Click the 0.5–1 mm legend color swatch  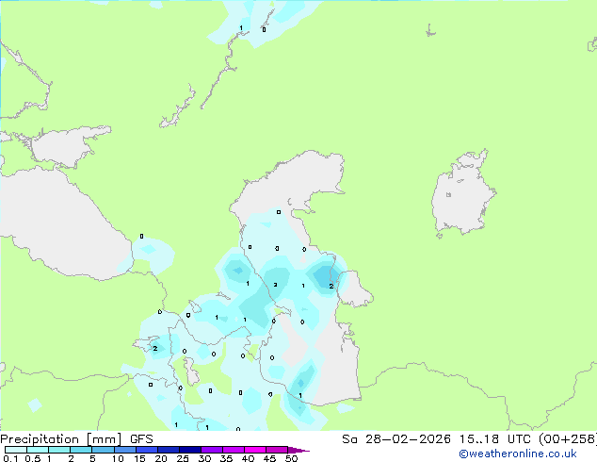pos(38,450)
